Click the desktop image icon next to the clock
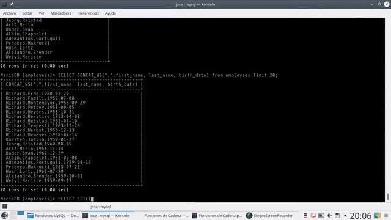Image resolution: width=391 pixels, height=220 pixels. (378, 216)
